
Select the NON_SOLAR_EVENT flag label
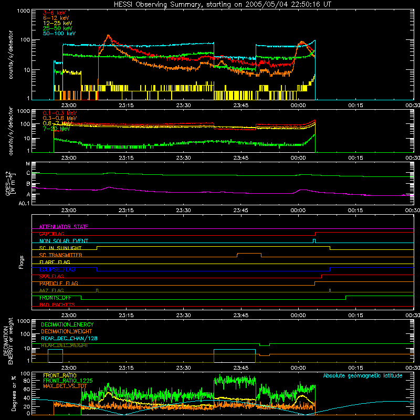pyautogui.click(x=64, y=241)
